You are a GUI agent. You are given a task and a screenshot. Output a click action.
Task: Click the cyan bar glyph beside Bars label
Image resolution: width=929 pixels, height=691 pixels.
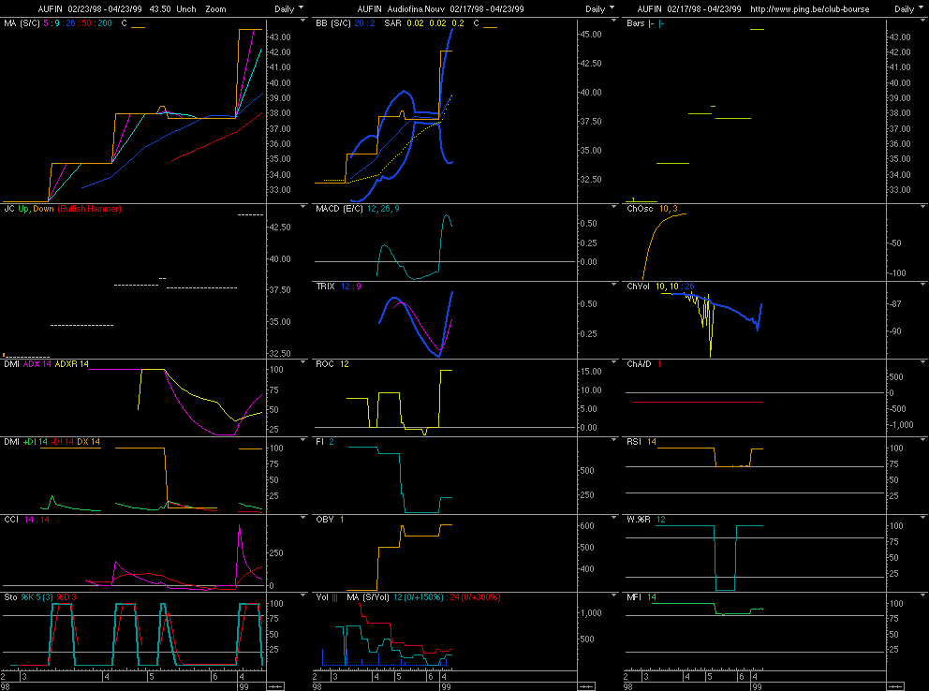(x=661, y=23)
